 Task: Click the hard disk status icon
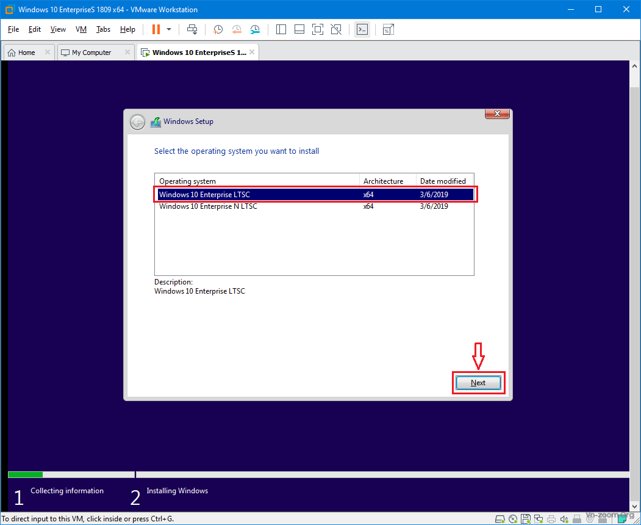[x=500, y=519]
